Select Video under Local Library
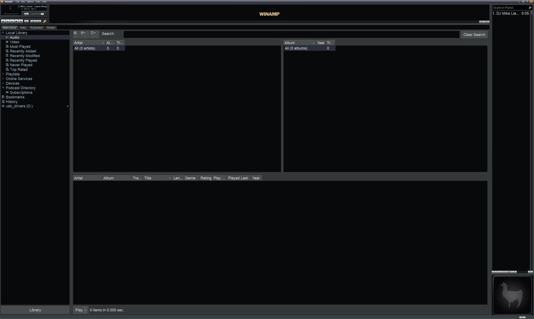Screen dimensions: 534x319 pos(14,42)
